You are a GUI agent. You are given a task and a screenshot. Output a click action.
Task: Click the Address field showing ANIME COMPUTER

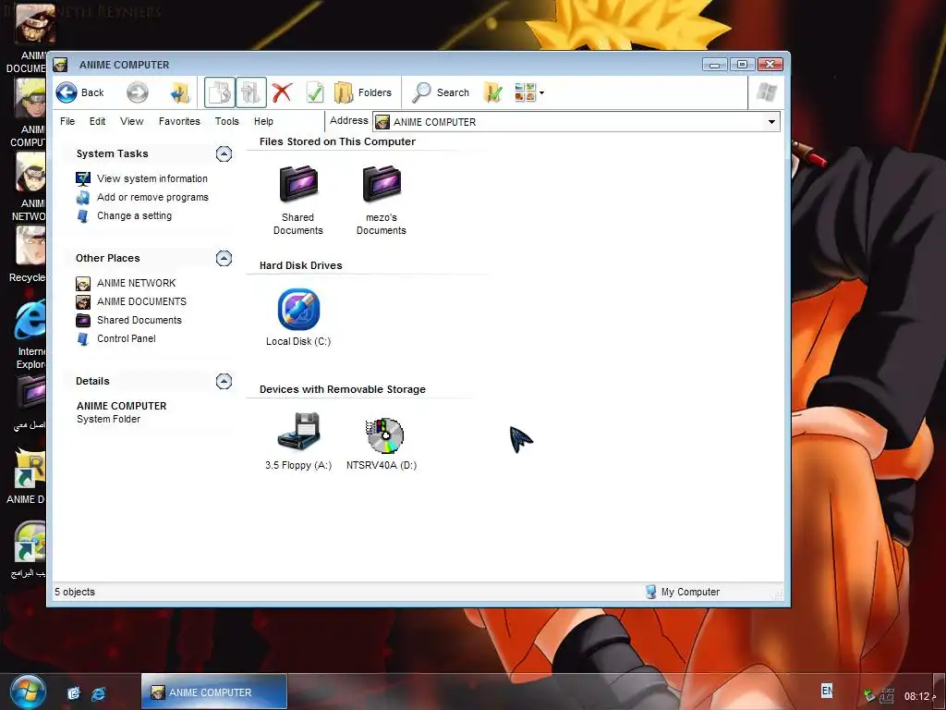click(x=576, y=122)
